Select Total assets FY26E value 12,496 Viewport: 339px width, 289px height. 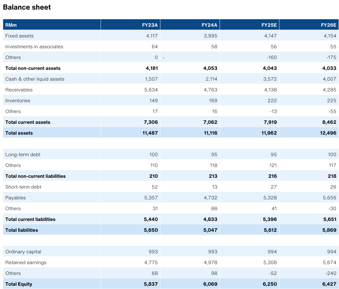pos(328,133)
